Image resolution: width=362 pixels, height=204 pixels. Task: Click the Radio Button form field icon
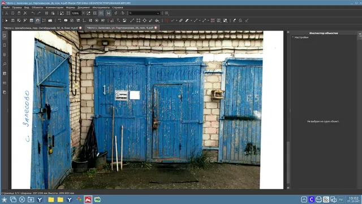[x=97, y=20]
